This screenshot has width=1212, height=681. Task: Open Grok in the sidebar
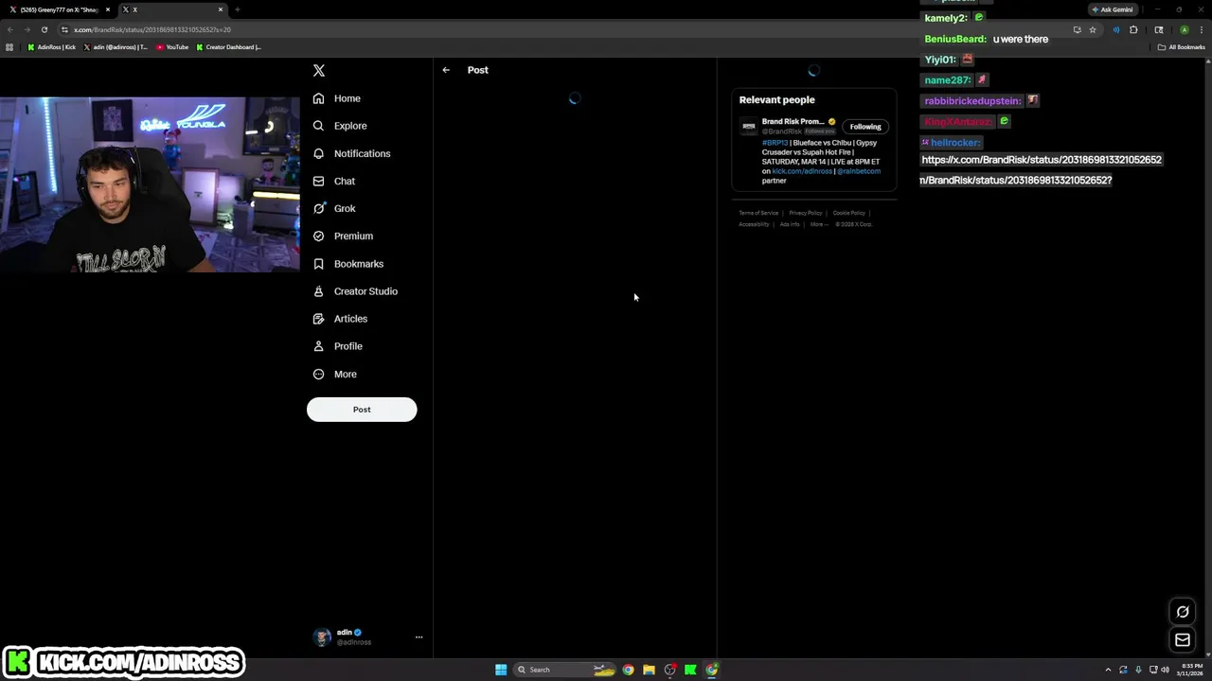[334, 208]
